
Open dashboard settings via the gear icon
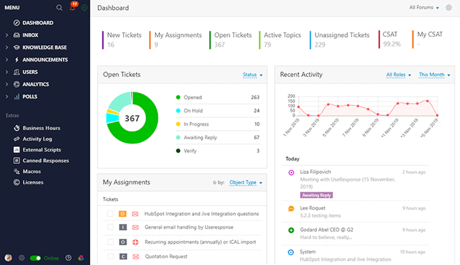coord(449,7)
